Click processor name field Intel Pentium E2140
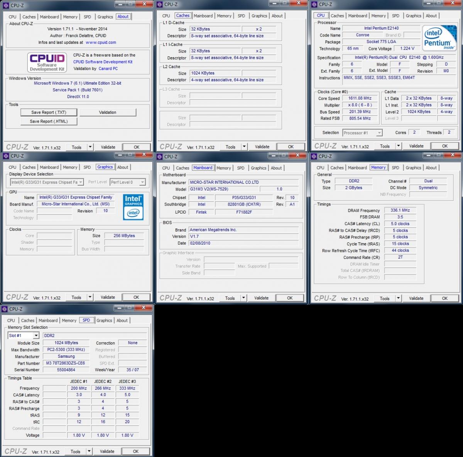Image resolution: width=463 pixels, height=457 pixels. 381,28
